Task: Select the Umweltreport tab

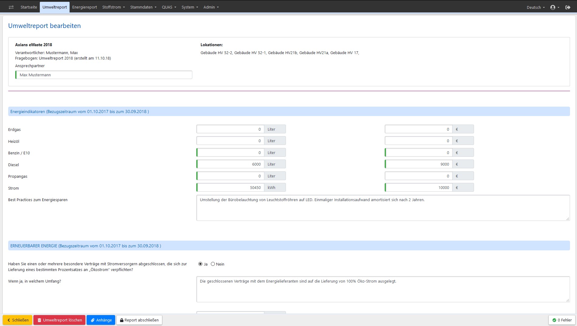Action: pyautogui.click(x=55, y=7)
